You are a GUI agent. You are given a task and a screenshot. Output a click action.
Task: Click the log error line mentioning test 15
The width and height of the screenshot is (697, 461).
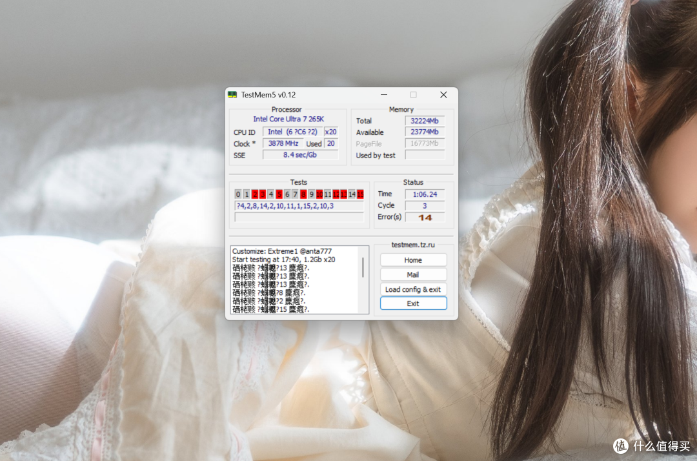coord(270,309)
